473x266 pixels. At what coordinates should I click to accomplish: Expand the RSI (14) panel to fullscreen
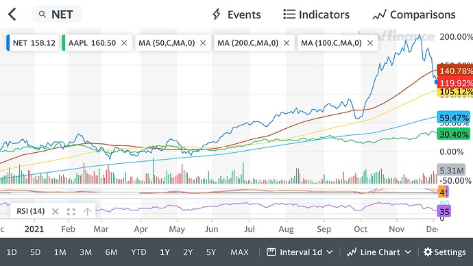(x=71, y=212)
